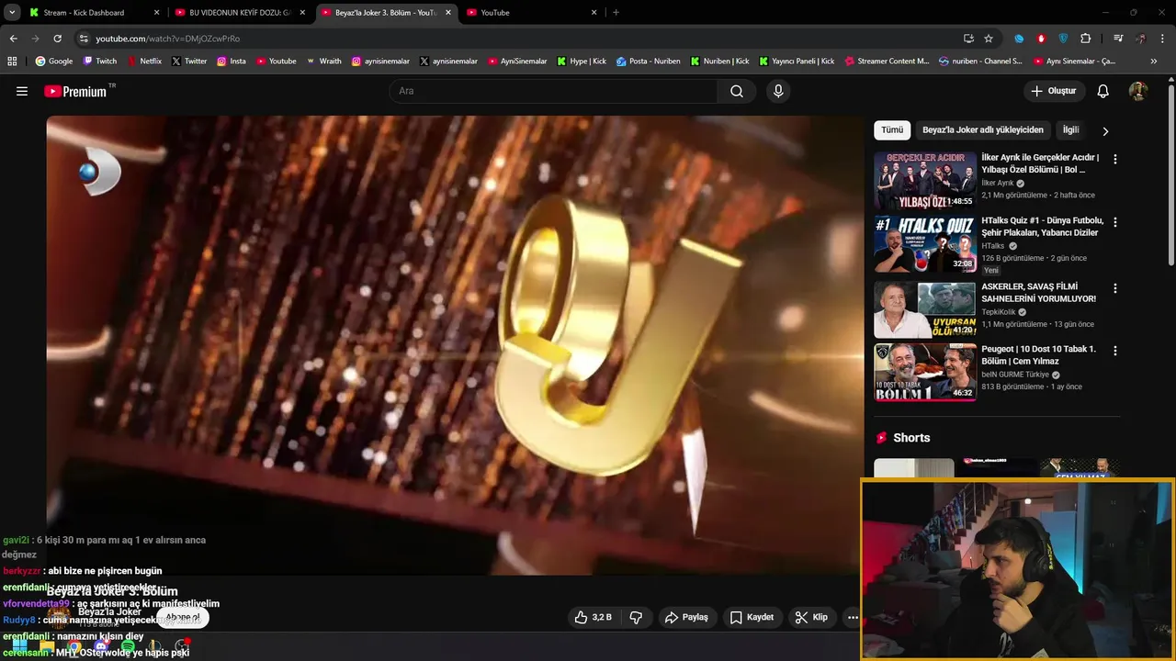Switch to the Stream - Kick Dashboard tab
The height and width of the screenshot is (661, 1176).
coord(95,13)
